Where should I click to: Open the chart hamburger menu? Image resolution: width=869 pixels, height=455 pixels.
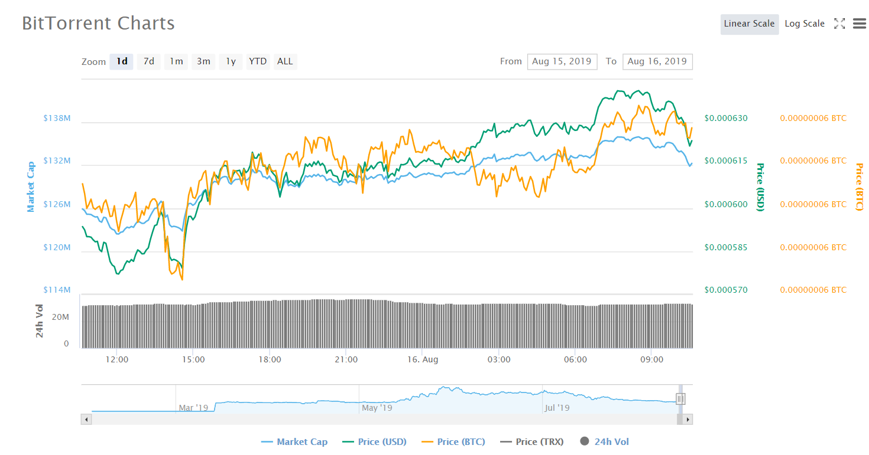click(859, 24)
